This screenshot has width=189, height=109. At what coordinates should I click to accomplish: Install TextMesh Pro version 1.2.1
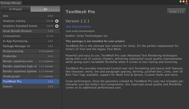pos(176,12)
